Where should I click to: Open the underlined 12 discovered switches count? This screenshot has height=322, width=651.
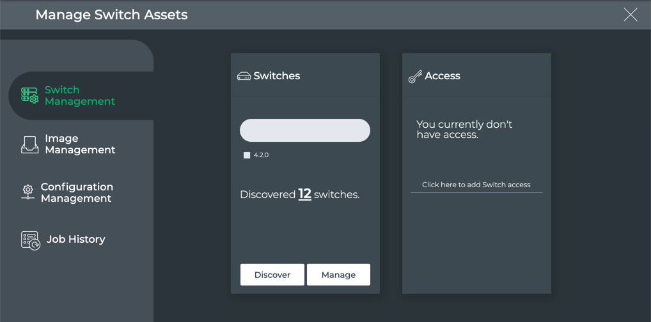[304, 194]
